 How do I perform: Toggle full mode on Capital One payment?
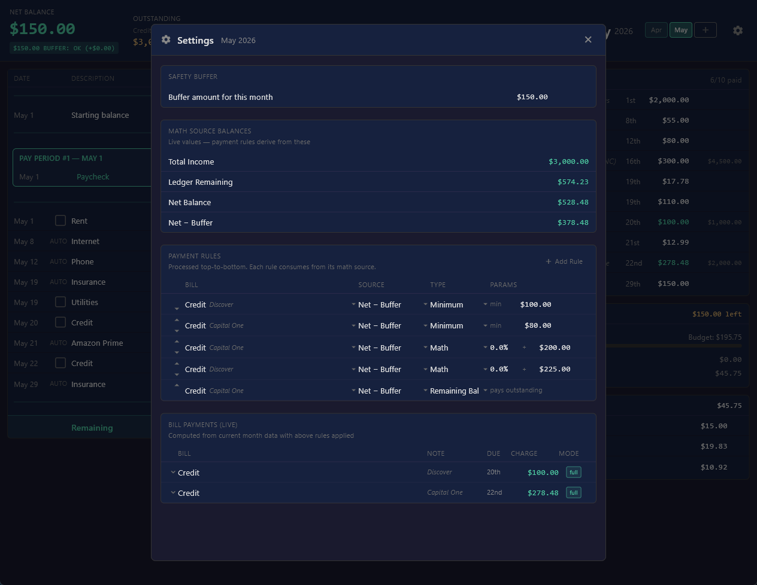[574, 493]
